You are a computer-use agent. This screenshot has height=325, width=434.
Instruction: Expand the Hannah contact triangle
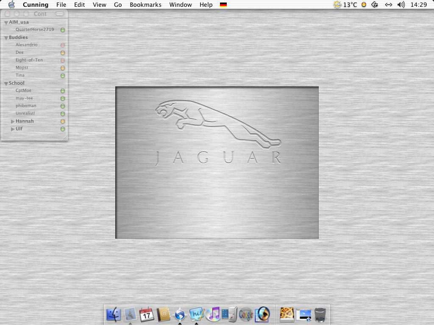[x=12, y=121]
